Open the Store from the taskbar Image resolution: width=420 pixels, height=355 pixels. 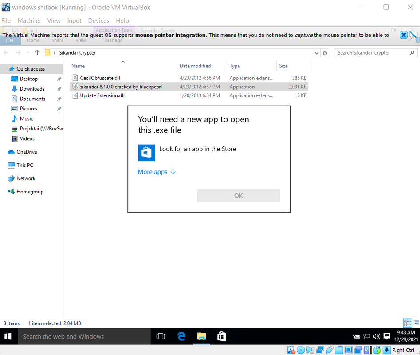click(221, 336)
